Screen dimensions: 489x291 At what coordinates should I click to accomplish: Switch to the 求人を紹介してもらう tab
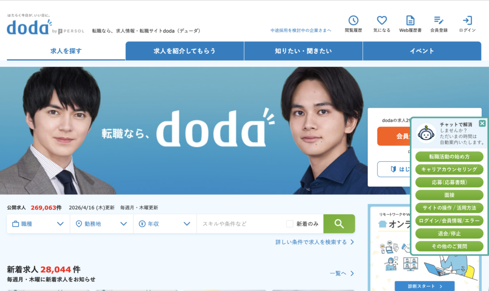click(185, 51)
